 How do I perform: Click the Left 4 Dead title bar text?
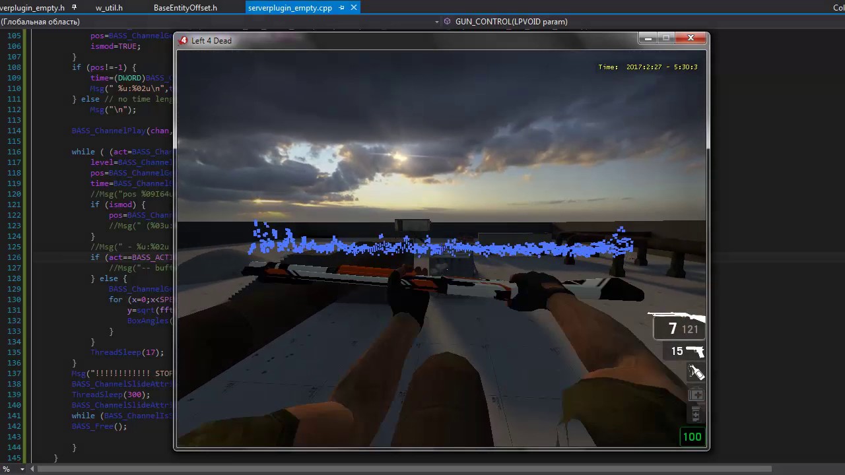pyautogui.click(x=211, y=41)
